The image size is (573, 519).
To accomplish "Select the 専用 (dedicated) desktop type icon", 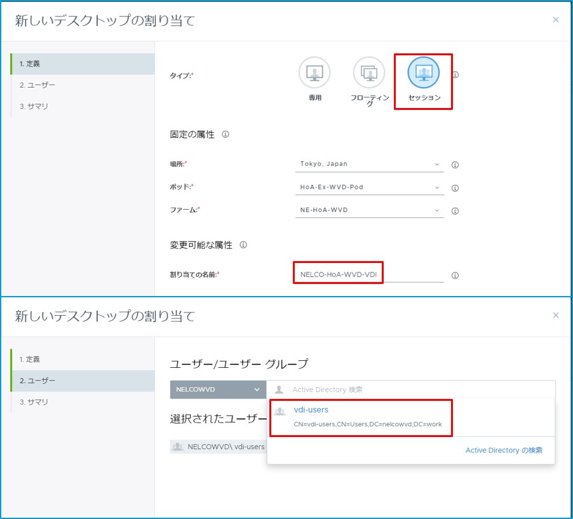I will point(314,72).
